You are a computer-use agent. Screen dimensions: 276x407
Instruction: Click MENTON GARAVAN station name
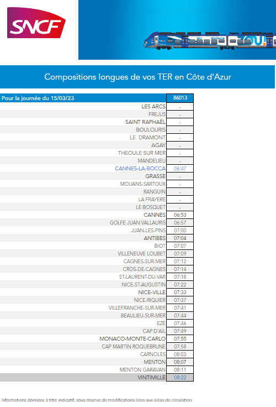[142, 369]
